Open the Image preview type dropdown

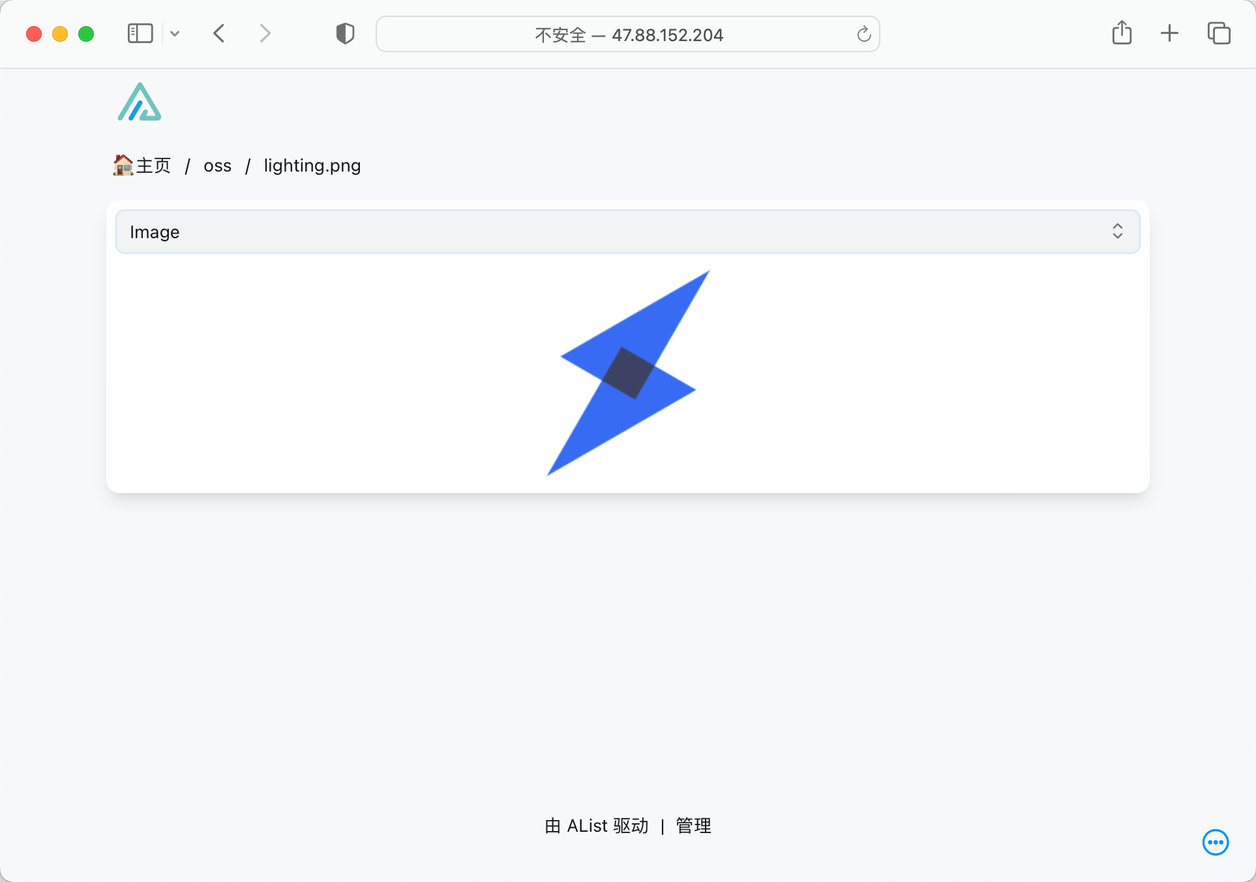[626, 232]
